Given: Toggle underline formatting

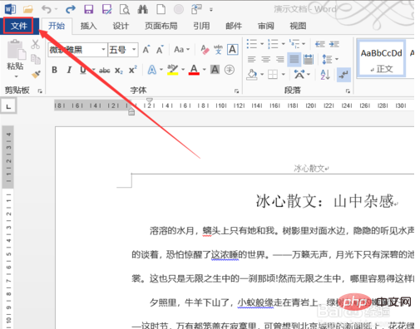Looking at the screenshot, I should (x=83, y=70).
